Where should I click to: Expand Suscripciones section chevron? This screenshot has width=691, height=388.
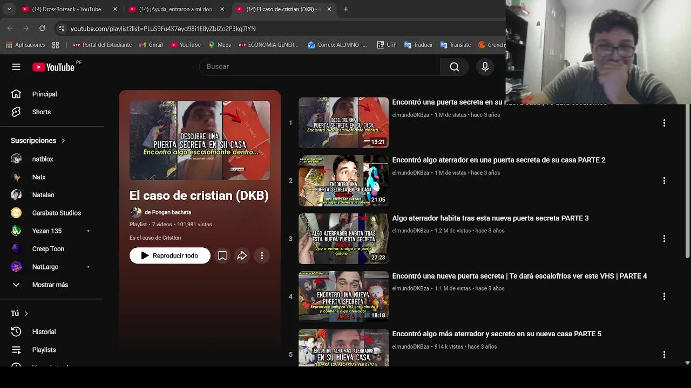[63, 141]
